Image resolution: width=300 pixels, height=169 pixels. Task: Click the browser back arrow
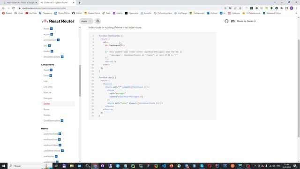click(x=3, y=8)
